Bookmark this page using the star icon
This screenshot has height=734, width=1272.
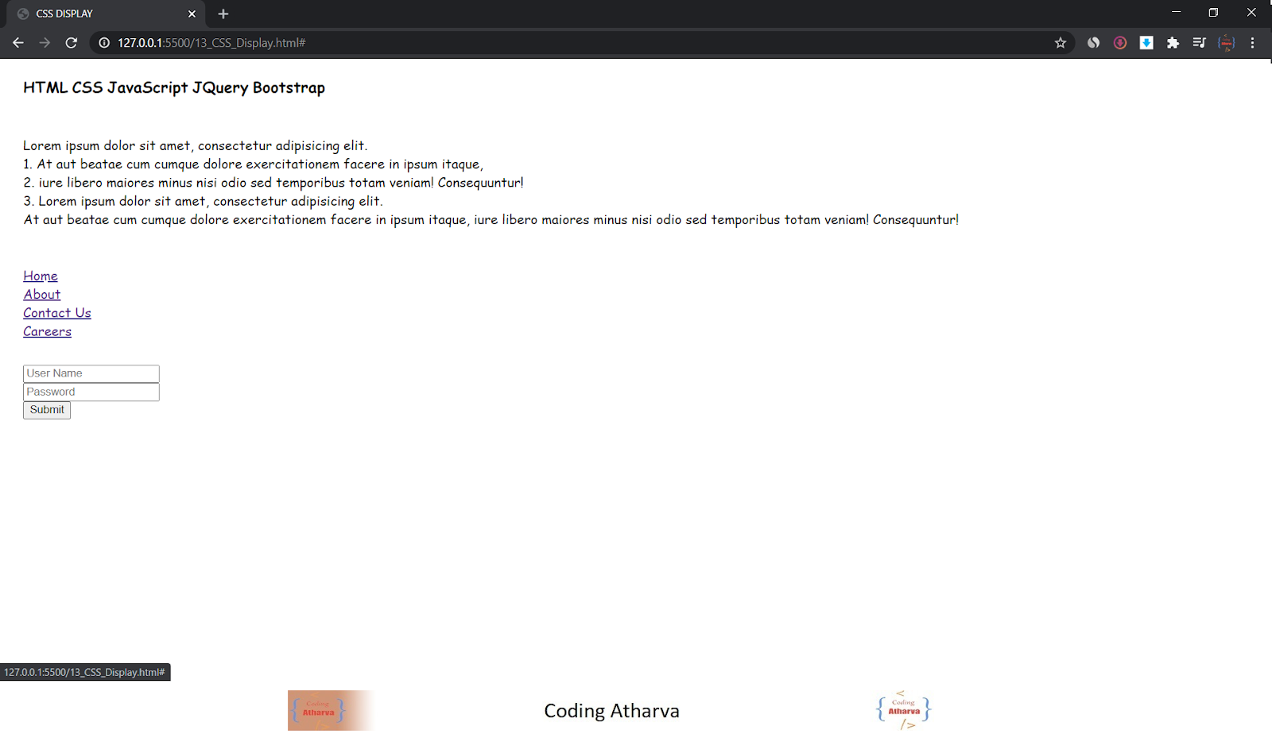tap(1060, 42)
